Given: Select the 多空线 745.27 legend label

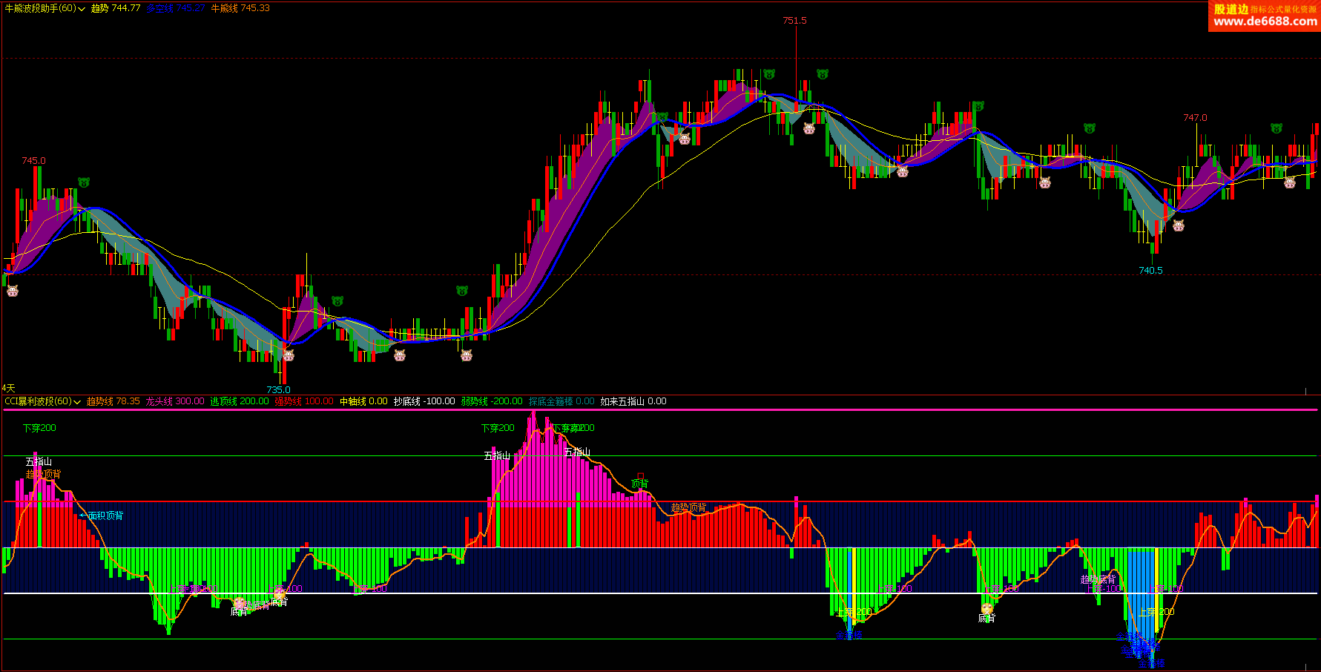Looking at the screenshot, I should point(176,8).
